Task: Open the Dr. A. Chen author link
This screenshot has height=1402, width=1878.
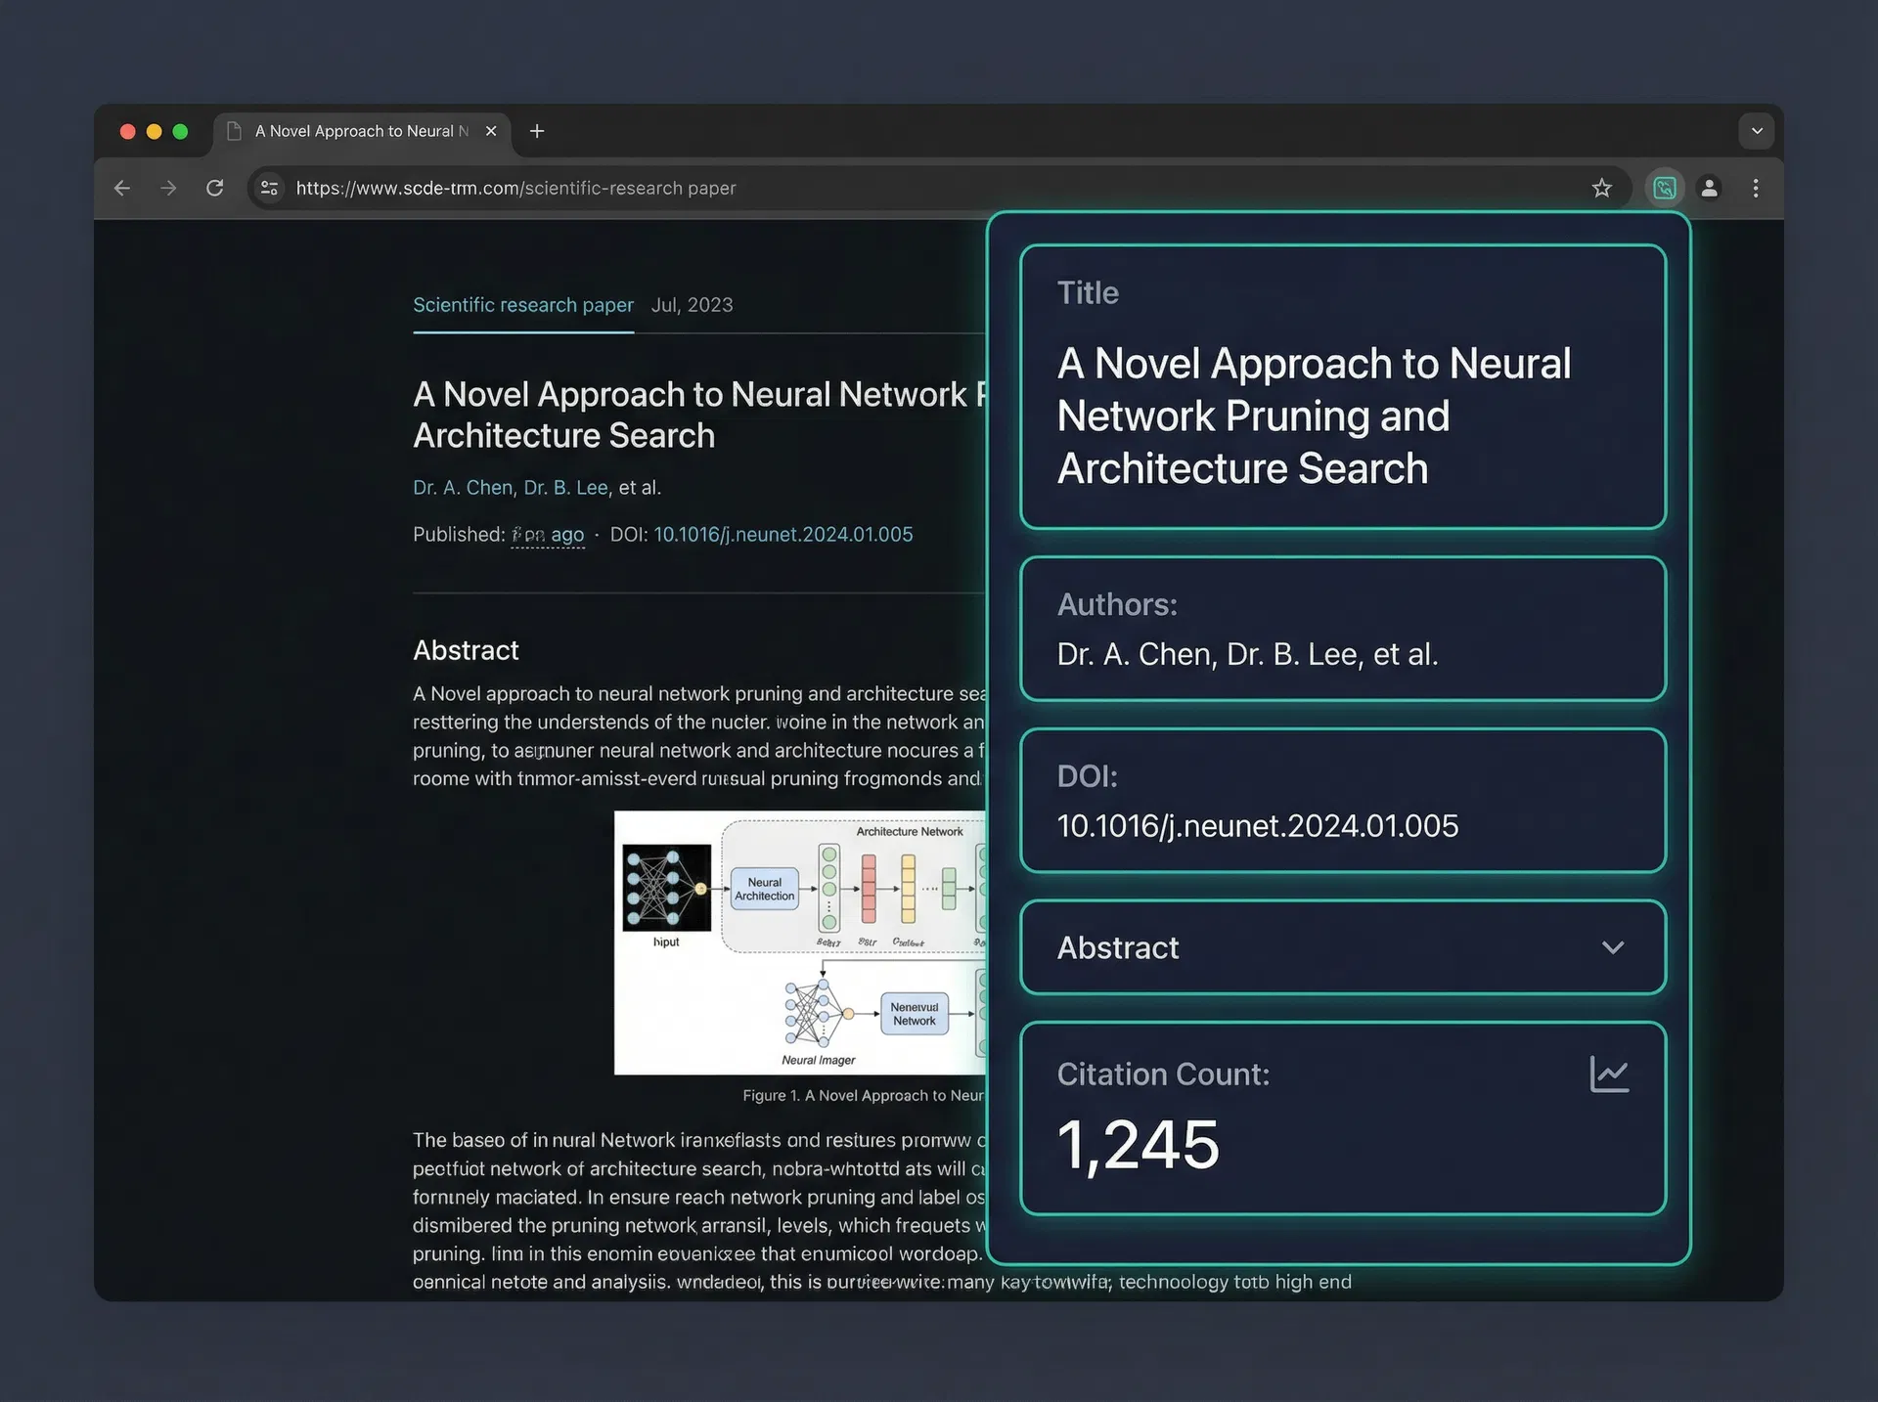Action: point(462,487)
